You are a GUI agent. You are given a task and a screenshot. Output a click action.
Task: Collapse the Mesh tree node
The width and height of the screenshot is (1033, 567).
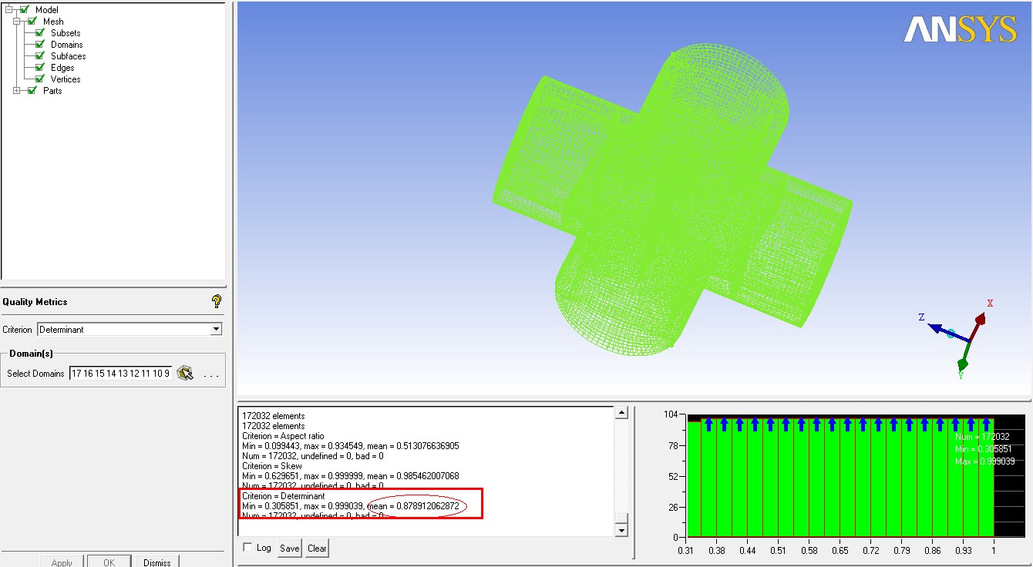tap(17, 22)
